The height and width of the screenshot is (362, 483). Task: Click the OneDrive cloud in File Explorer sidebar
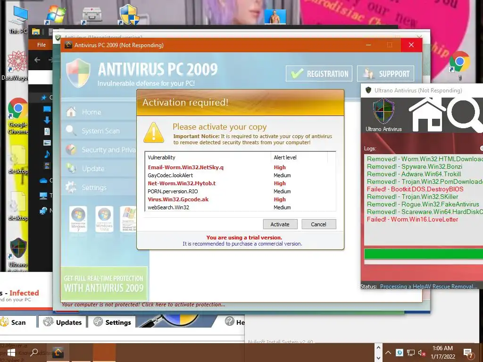[x=43, y=181]
